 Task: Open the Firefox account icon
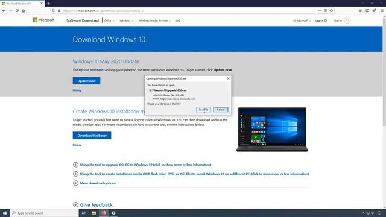tap(374, 11)
